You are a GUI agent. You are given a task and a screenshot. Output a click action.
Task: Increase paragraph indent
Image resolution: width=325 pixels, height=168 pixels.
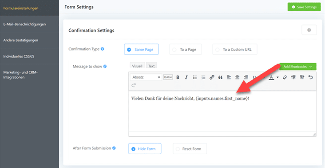[302, 77]
